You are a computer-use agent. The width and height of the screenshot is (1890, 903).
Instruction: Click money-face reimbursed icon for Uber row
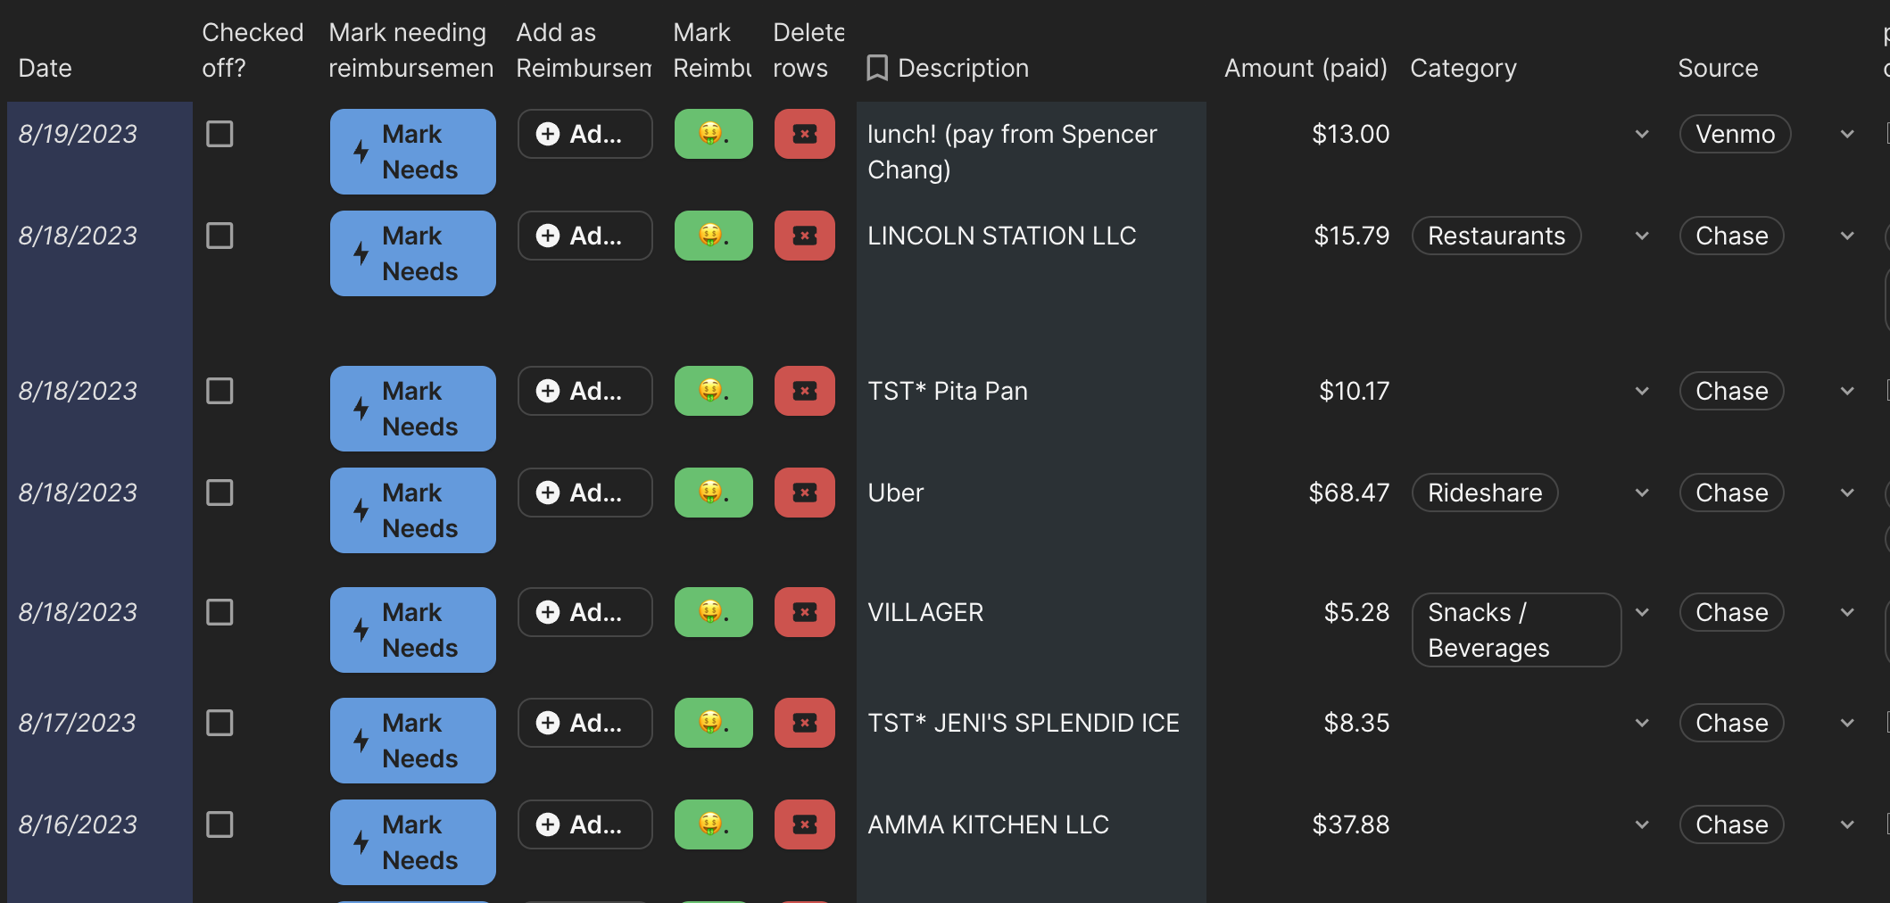(713, 493)
